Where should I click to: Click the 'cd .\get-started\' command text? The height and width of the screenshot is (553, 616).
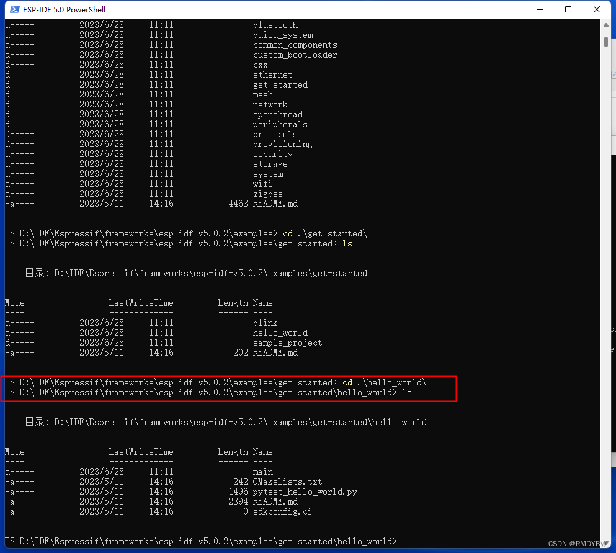pyautogui.click(x=325, y=233)
